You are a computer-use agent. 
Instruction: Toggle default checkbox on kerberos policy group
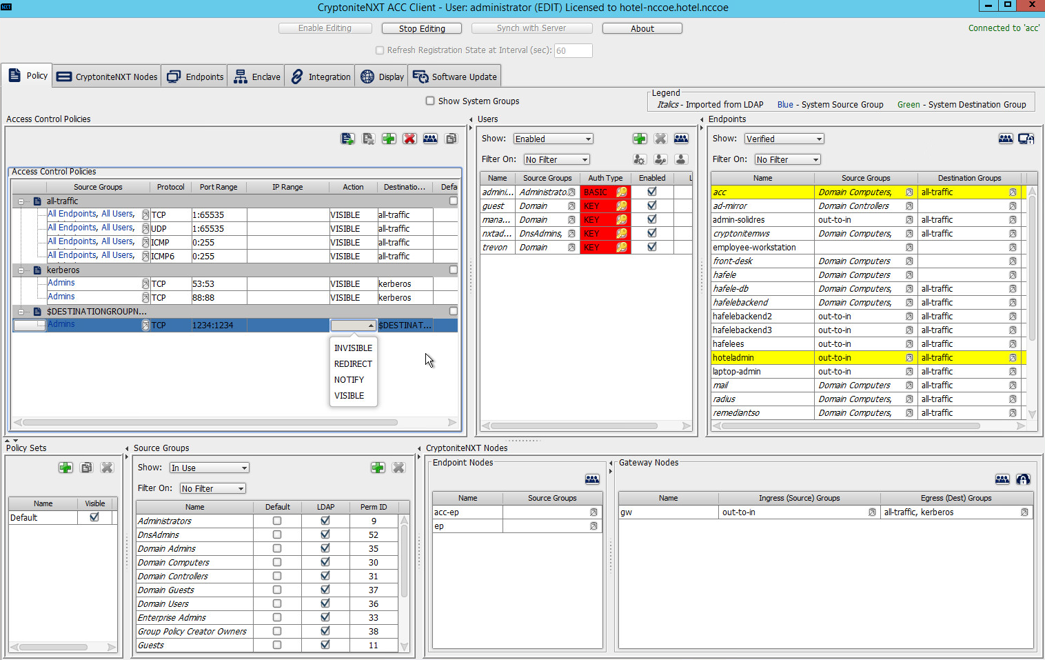[x=454, y=270]
